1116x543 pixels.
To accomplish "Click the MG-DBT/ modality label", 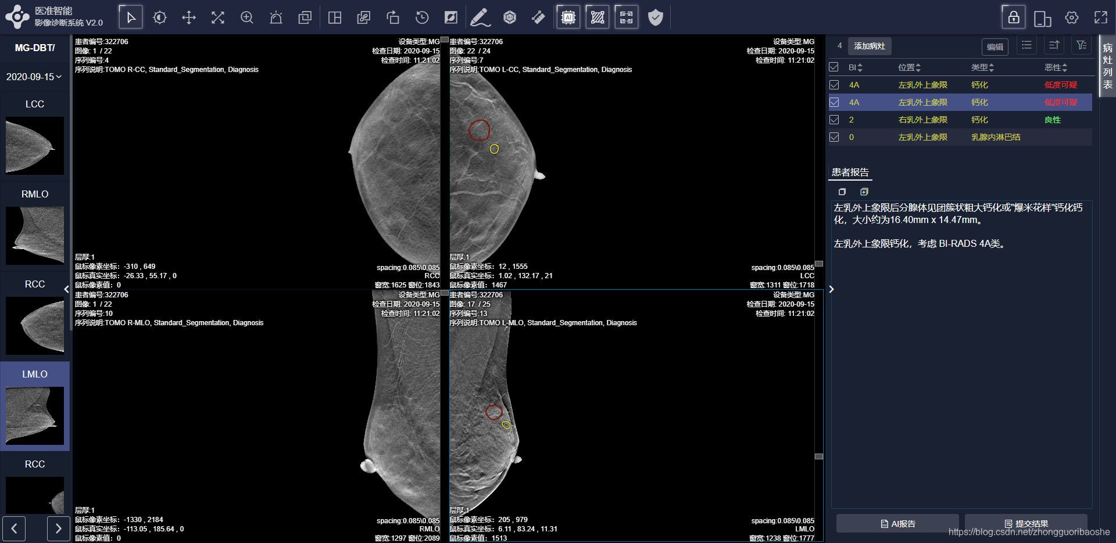I will [35, 48].
